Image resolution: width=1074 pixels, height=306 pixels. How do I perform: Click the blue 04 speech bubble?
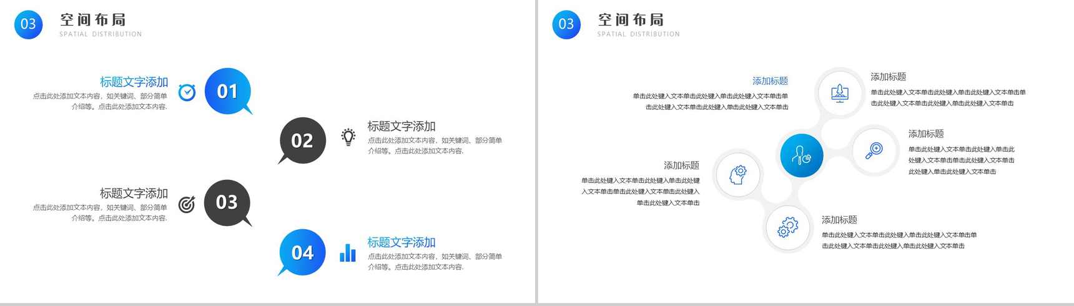pos(302,252)
